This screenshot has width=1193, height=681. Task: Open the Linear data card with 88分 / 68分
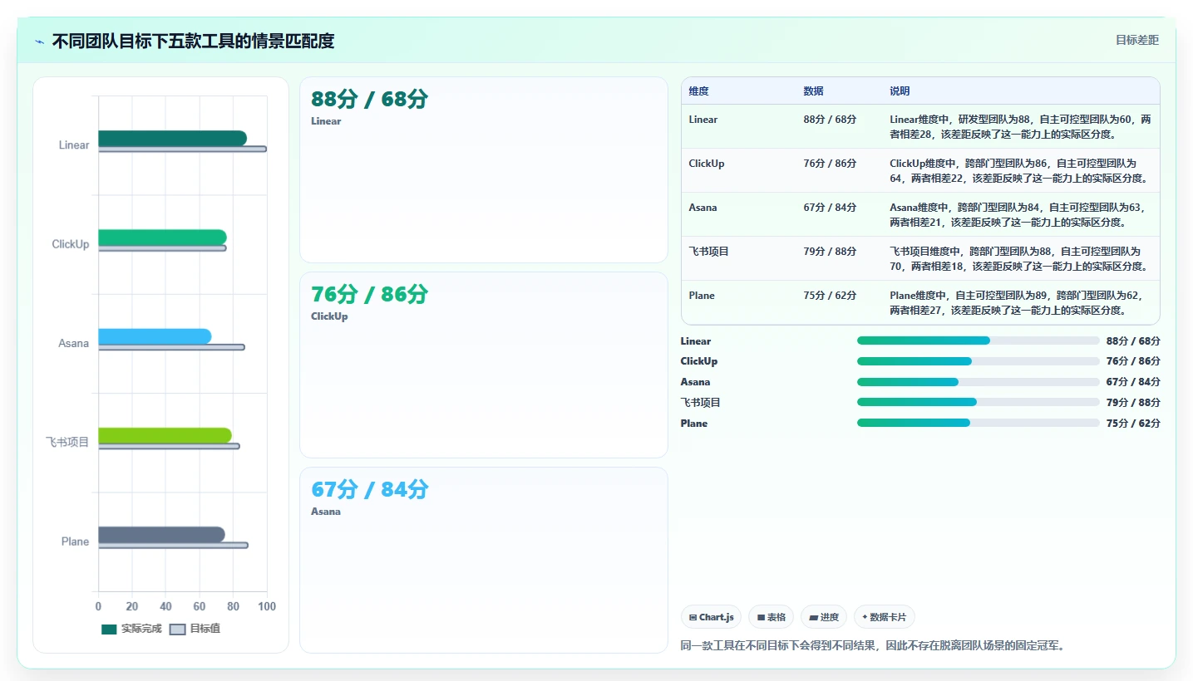tap(484, 170)
